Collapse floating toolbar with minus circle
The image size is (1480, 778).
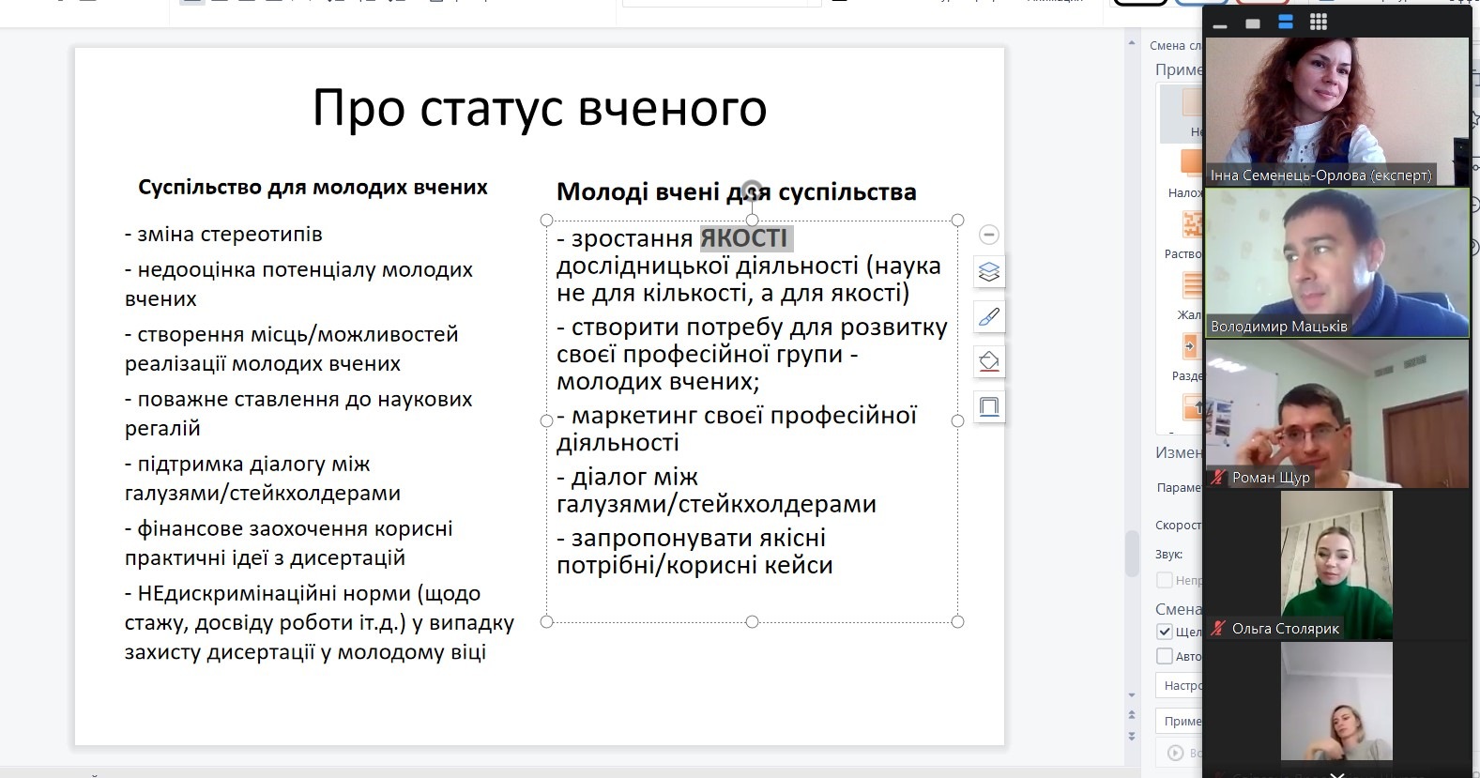point(988,235)
